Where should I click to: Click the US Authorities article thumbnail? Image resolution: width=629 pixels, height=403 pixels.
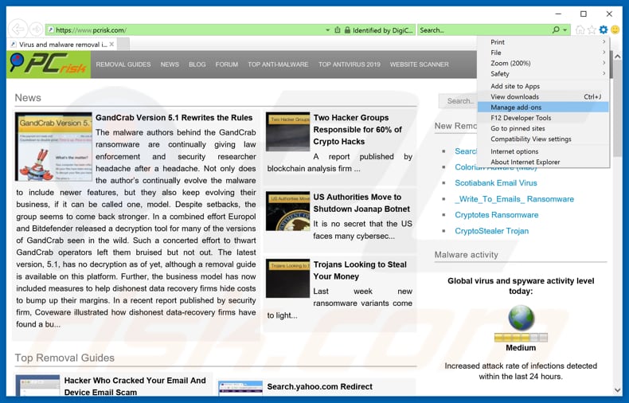[x=287, y=211]
